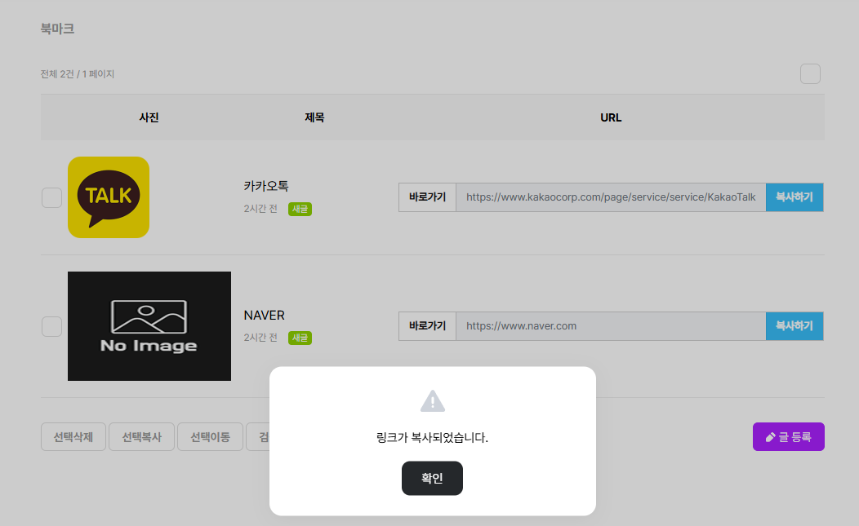Click the warning triangle icon in the popup
The width and height of the screenshot is (859, 526).
[432, 401]
